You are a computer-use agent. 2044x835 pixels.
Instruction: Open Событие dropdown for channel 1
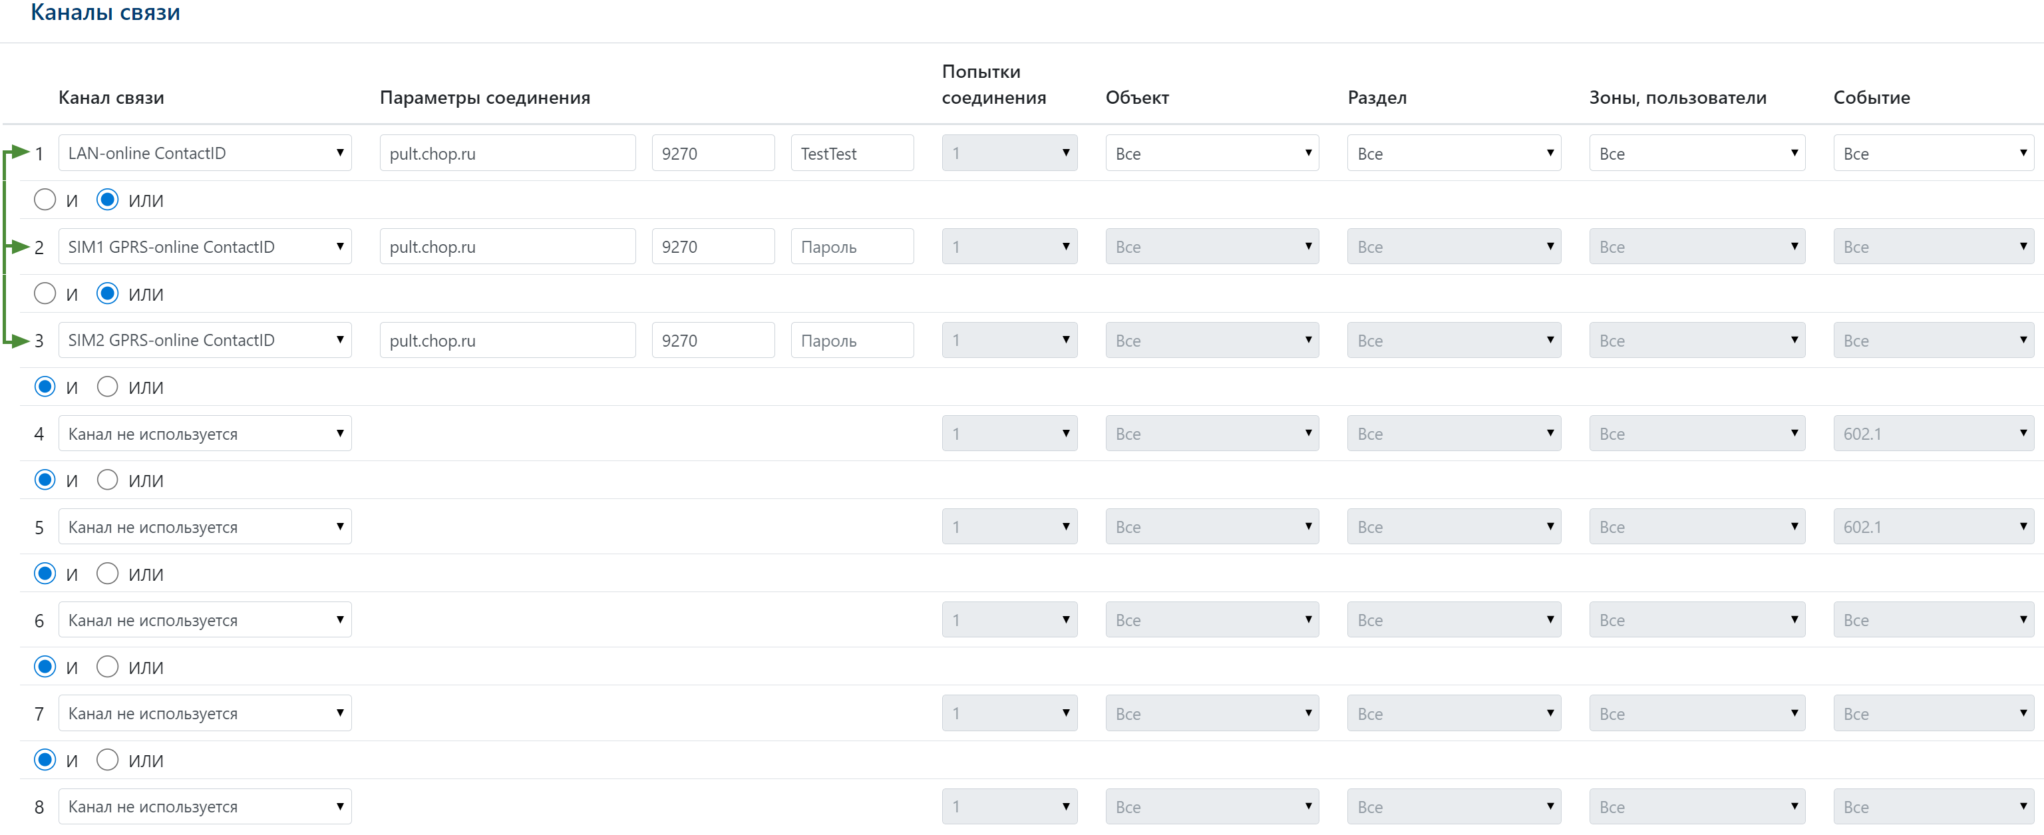point(1933,153)
